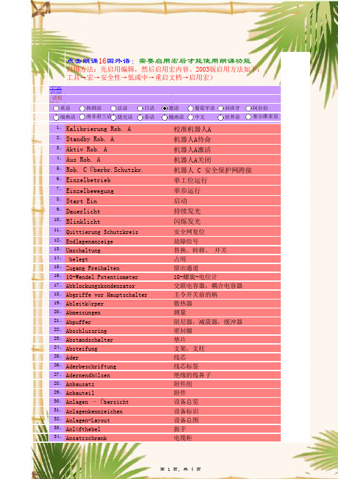Click the translation '机器人A待命'
338x479 pixels.
192,140
